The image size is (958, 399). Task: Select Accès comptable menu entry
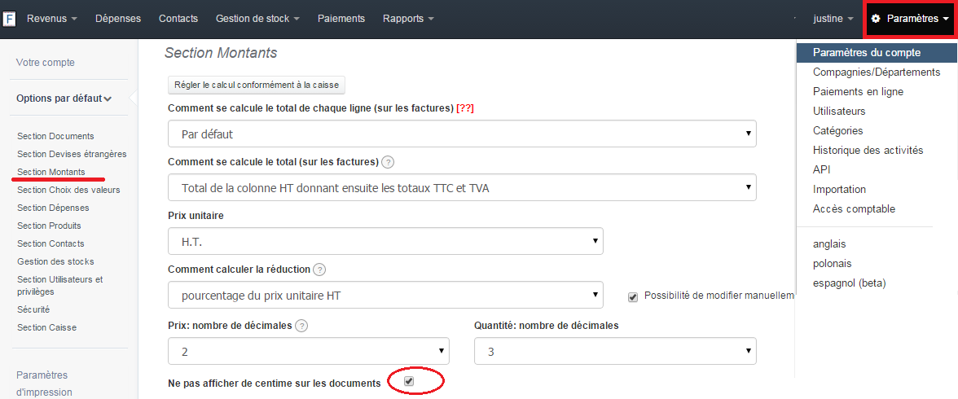[854, 209]
